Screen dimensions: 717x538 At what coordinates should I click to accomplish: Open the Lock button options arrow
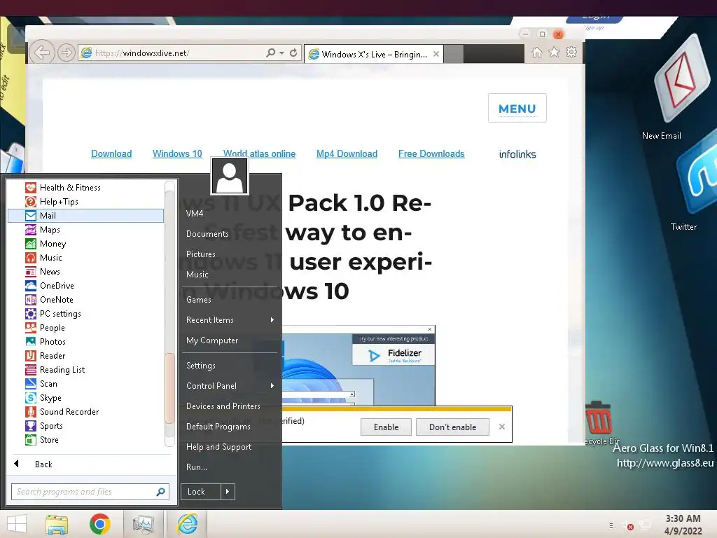[x=228, y=492]
